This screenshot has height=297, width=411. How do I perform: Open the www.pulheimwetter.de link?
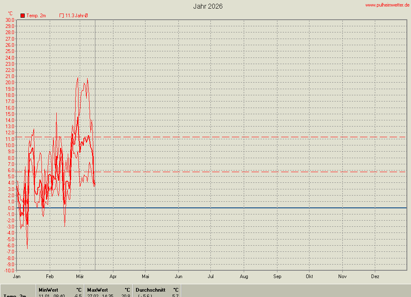[387, 5]
